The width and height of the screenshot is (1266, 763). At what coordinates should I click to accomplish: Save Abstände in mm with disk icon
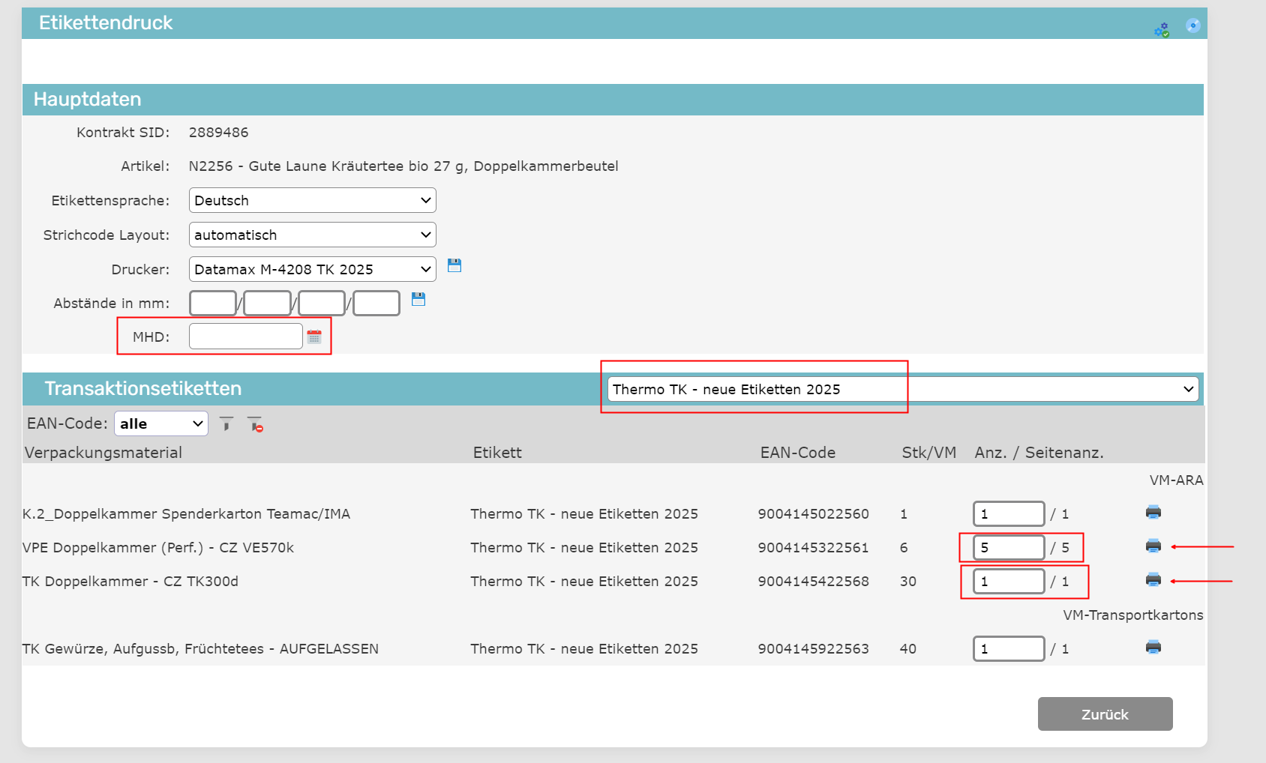coord(418,299)
